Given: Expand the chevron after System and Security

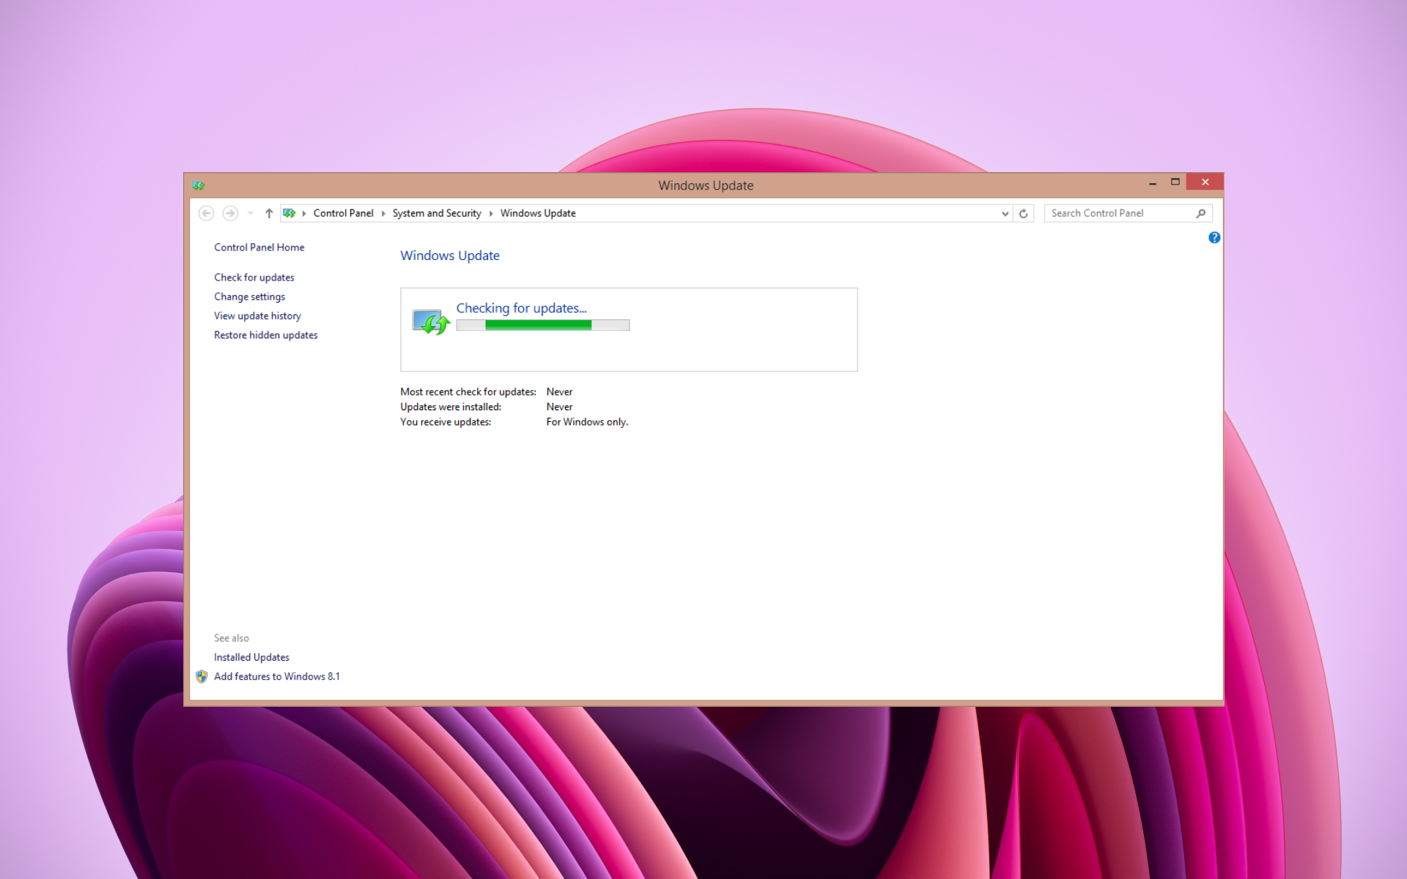Looking at the screenshot, I should tap(491, 213).
